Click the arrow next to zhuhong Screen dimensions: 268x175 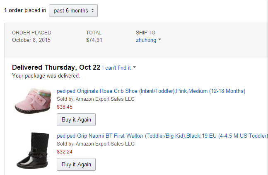pyautogui.click(x=159, y=39)
